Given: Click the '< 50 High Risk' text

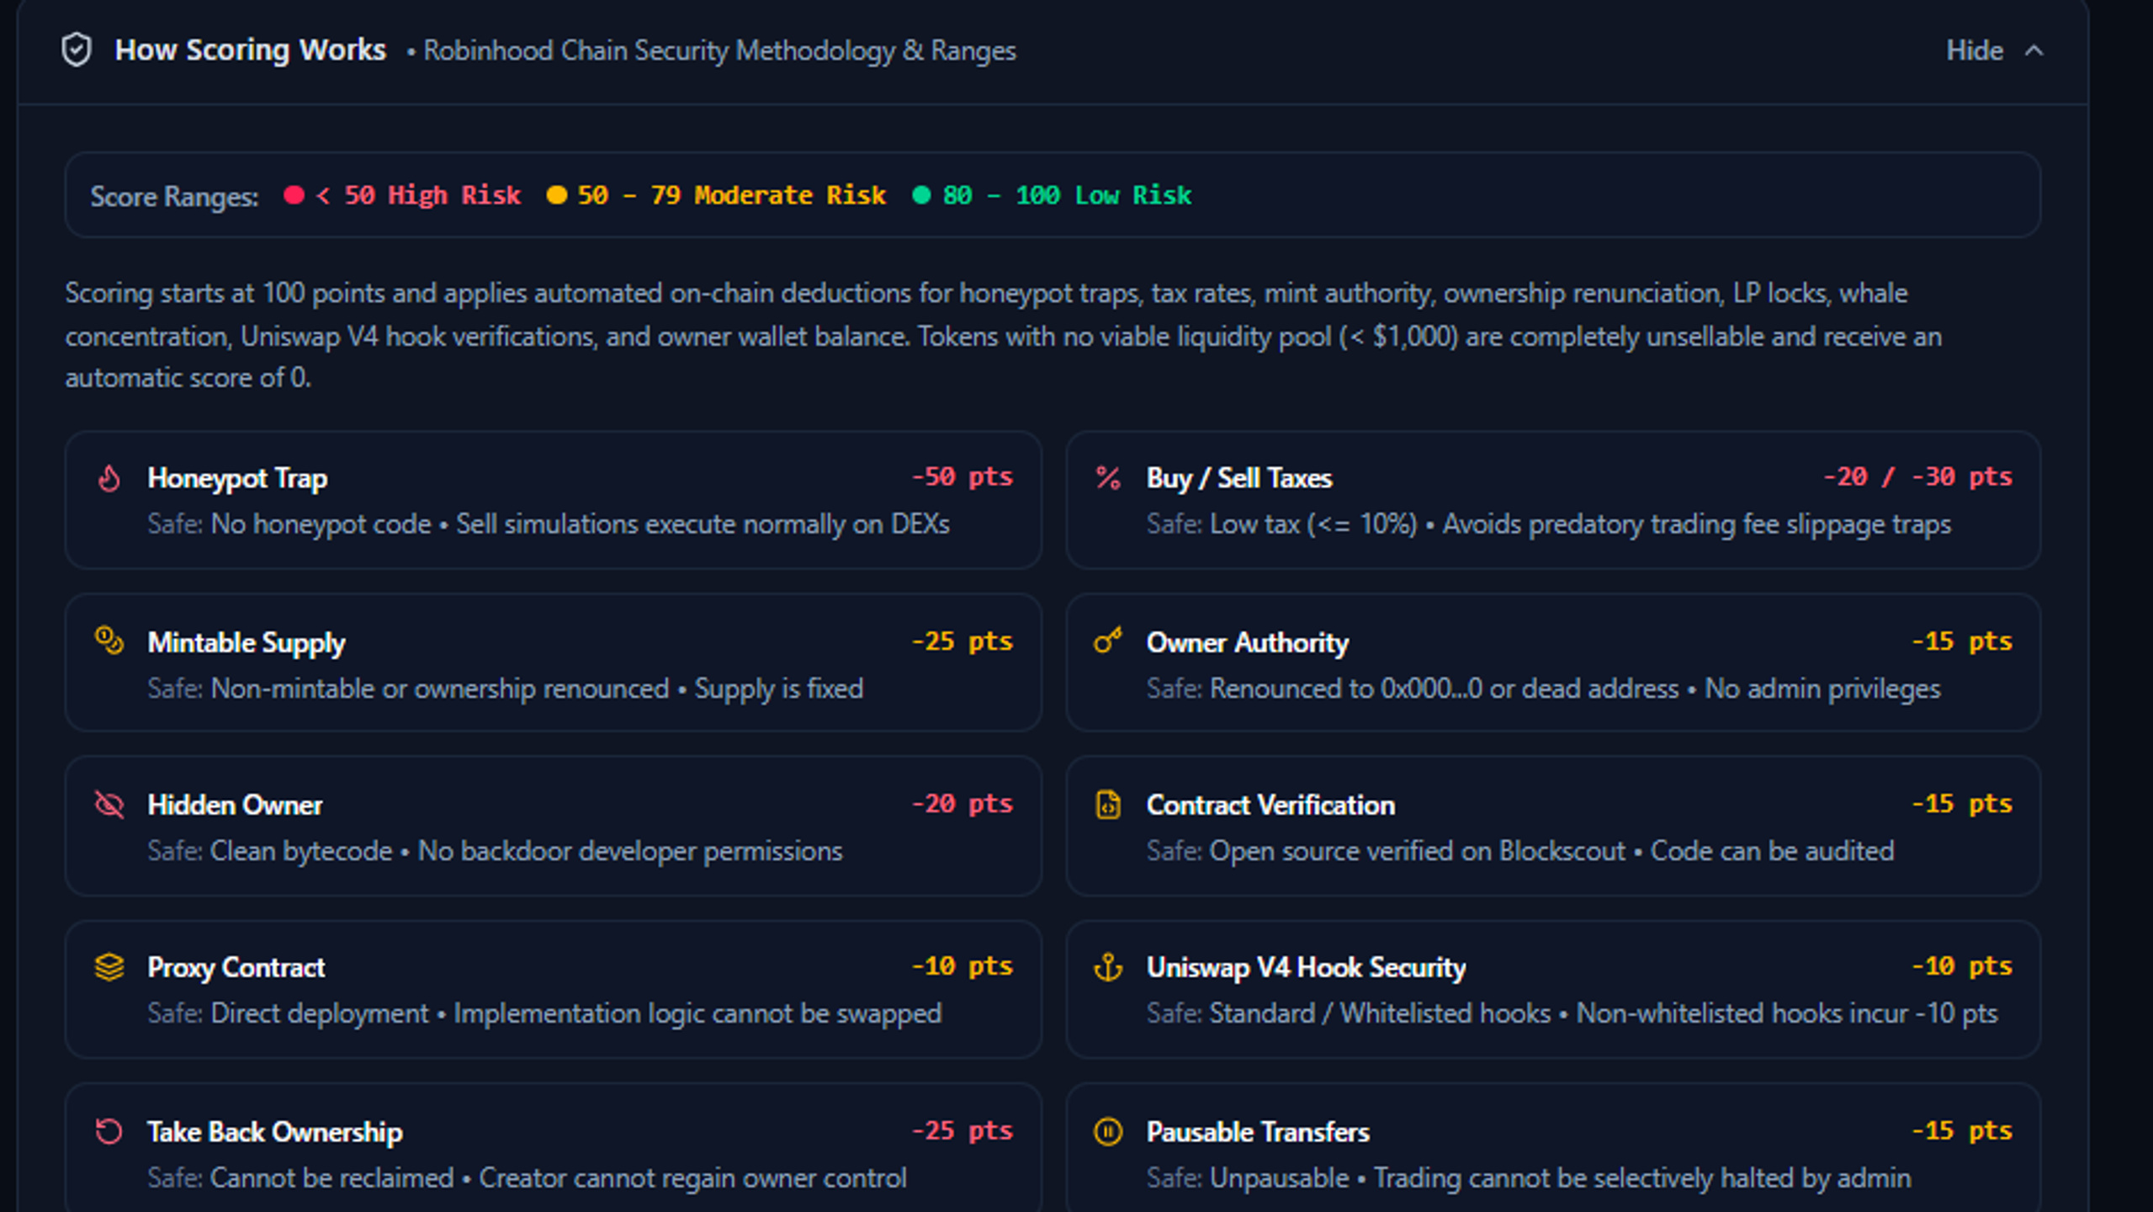Looking at the screenshot, I should click(x=418, y=195).
